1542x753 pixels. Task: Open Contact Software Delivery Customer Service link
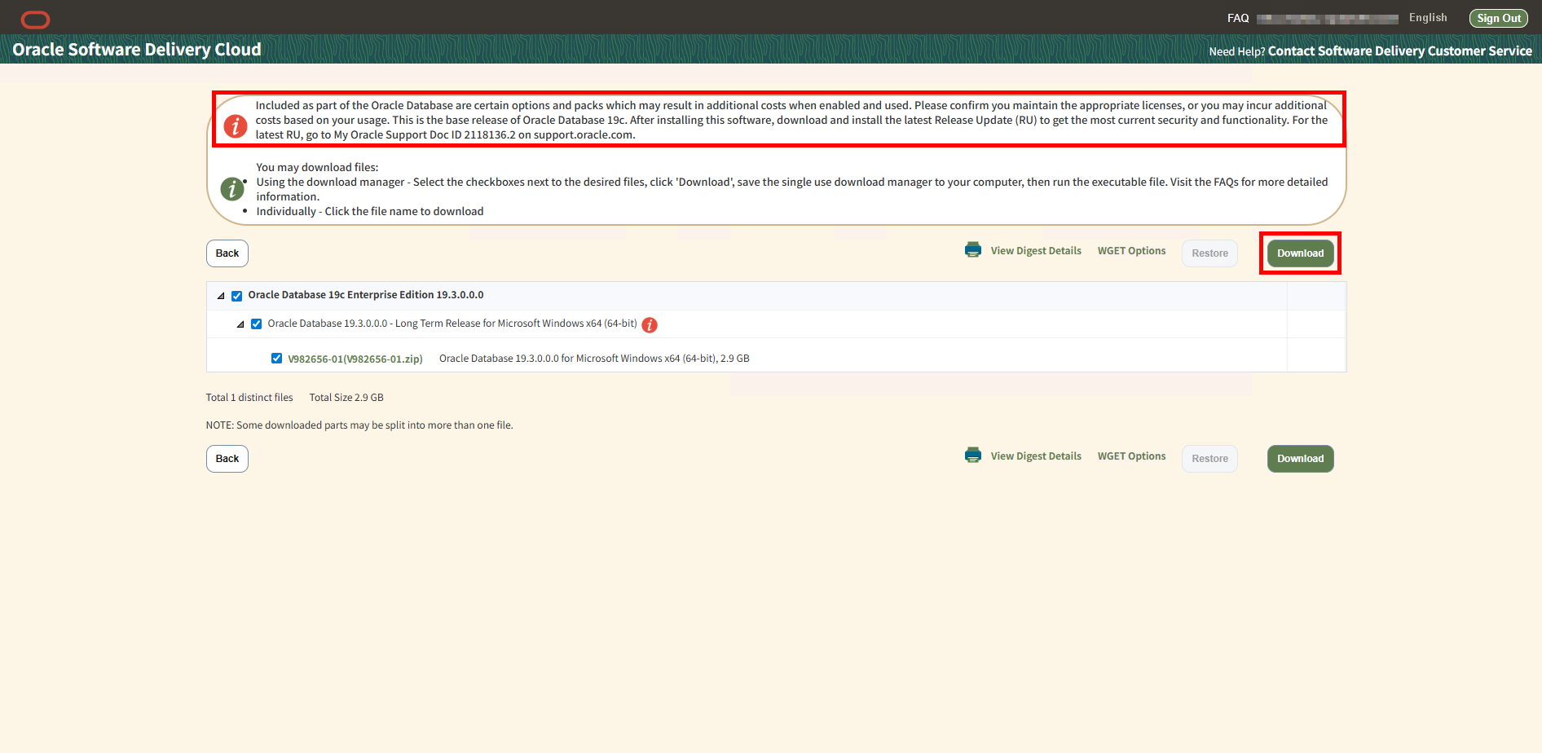click(x=1400, y=51)
